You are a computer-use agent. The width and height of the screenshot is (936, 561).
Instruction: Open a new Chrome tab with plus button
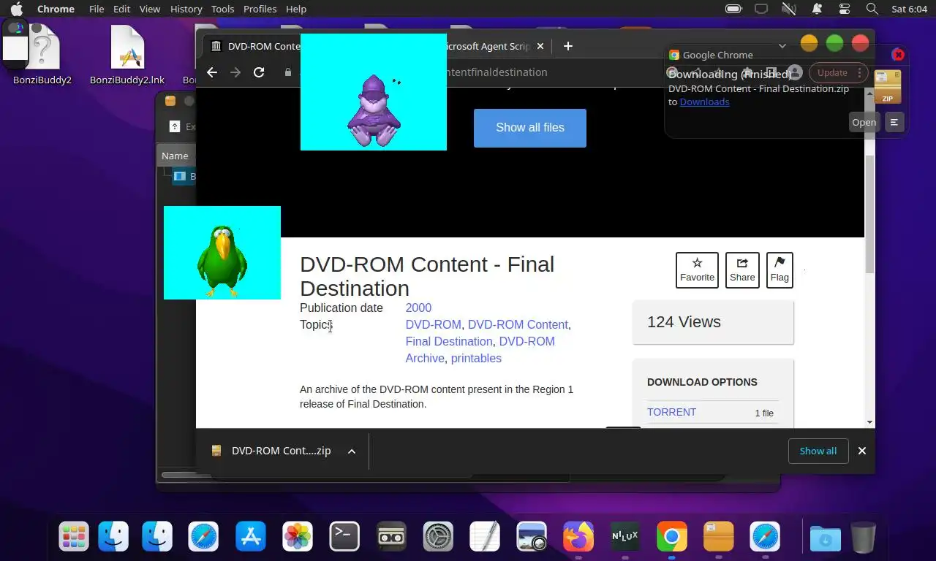click(568, 46)
